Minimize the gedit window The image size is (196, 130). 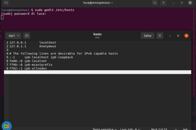[x=170, y=36]
